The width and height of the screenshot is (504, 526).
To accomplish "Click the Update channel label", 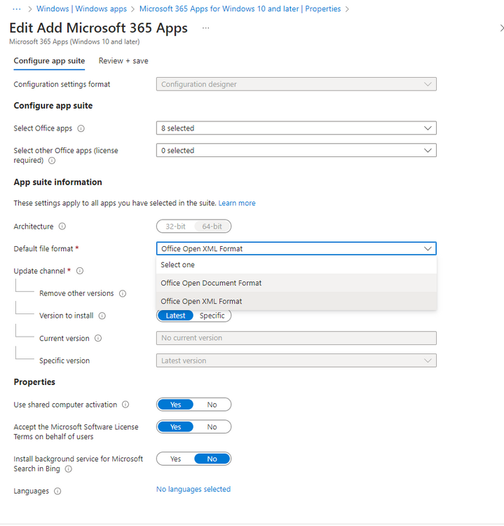I will (39, 271).
